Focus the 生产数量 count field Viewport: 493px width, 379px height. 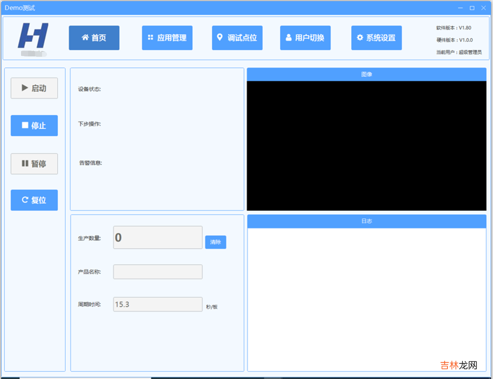point(158,237)
